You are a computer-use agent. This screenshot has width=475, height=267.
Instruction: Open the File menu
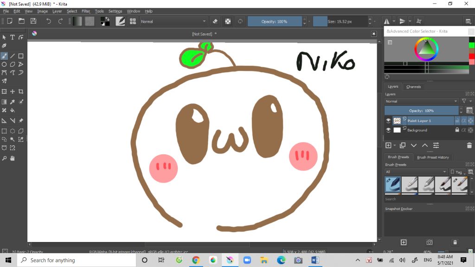coord(6,11)
